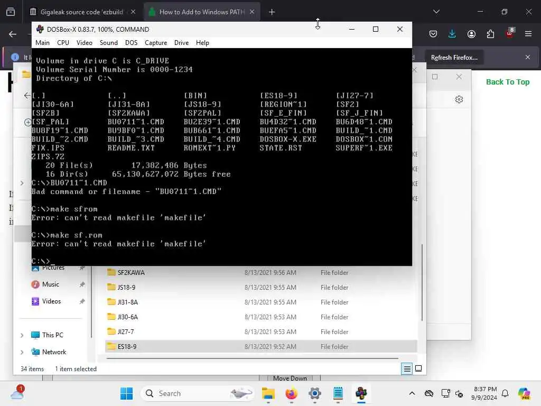Viewport: 541px width, 406px height.
Task: Close the How to Add to Windows PATH tab
Action: pos(252,12)
